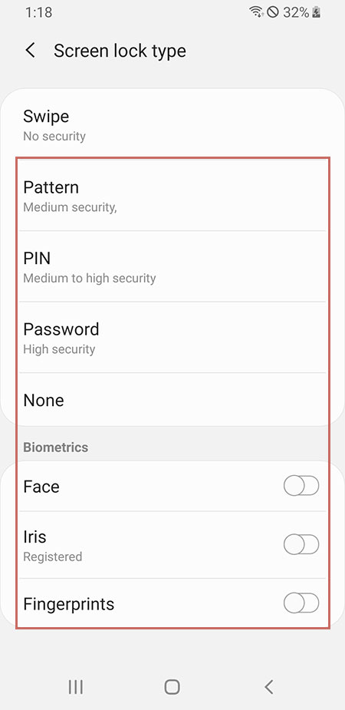Image resolution: width=345 pixels, height=710 pixels.
Task: Tap the do-not-disturb circle status icon
Action: tap(273, 12)
